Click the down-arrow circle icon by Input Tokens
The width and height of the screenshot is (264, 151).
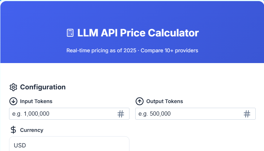pos(13,101)
